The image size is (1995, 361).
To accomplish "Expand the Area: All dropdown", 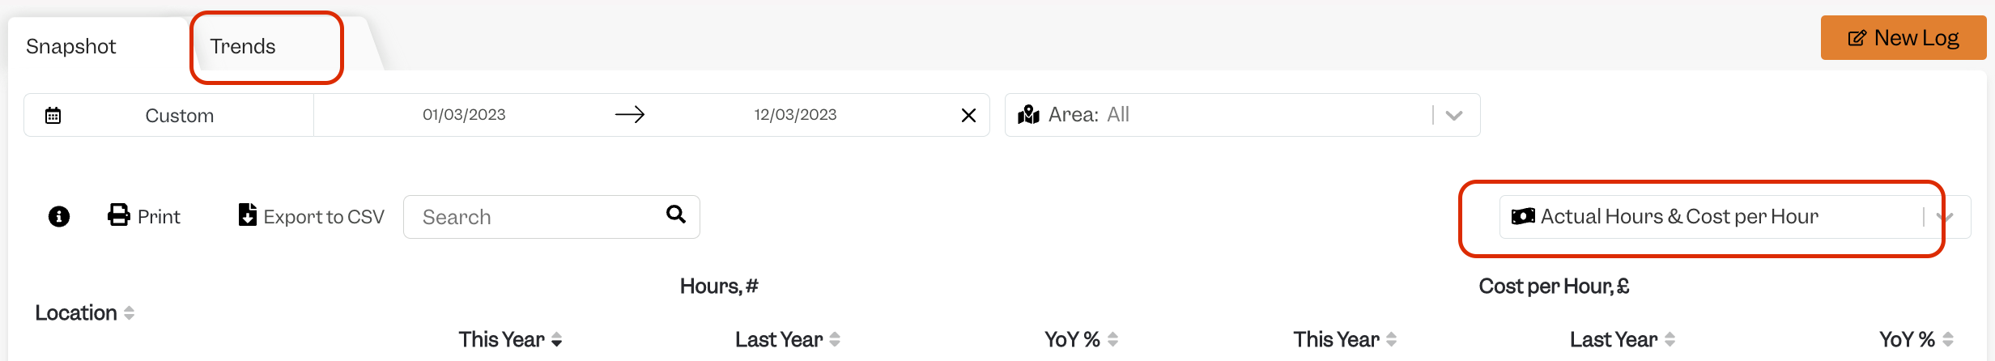I will 1454,116.
